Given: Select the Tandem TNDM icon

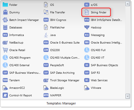Looking at the screenshot, I should click(5, 80).
